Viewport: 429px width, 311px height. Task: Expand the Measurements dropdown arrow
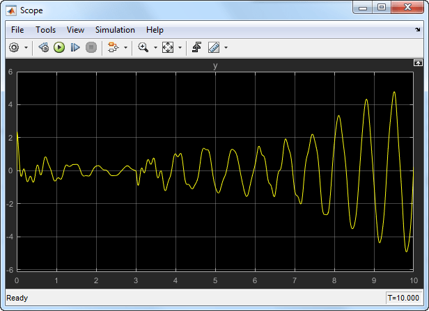(226, 48)
